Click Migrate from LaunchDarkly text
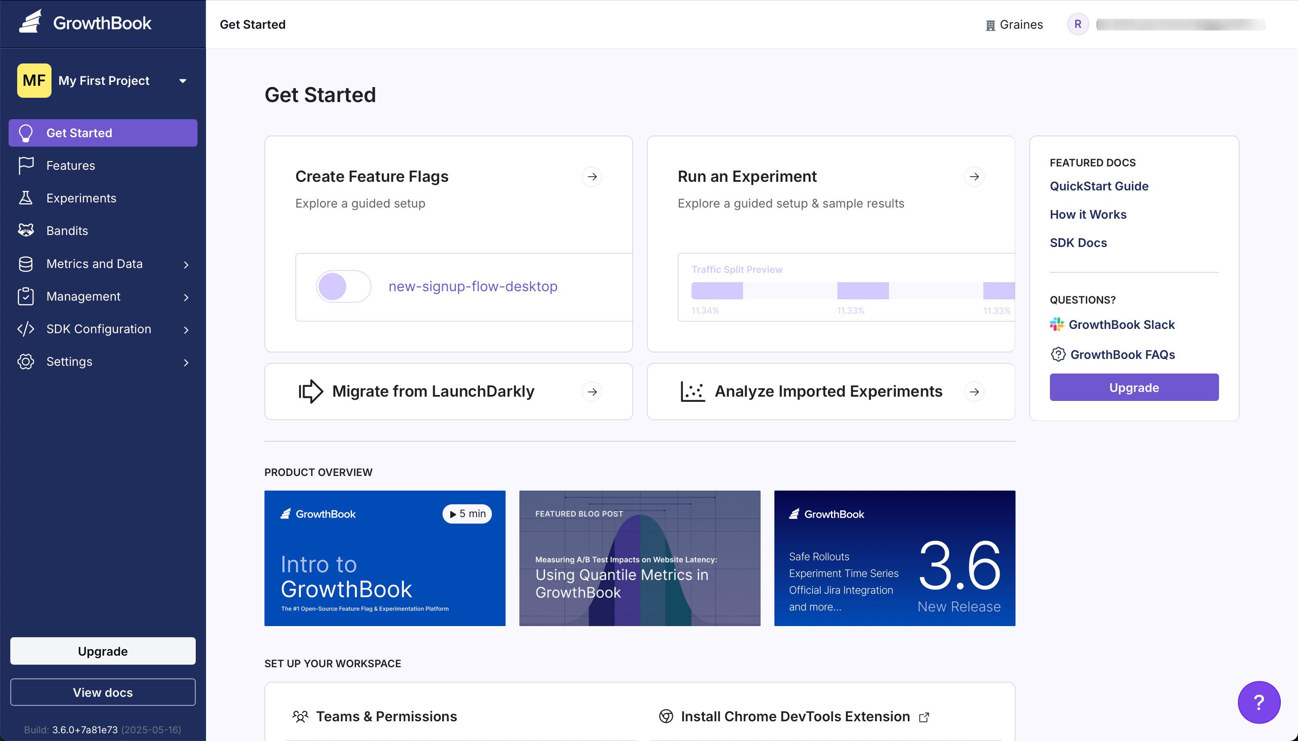 [433, 391]
